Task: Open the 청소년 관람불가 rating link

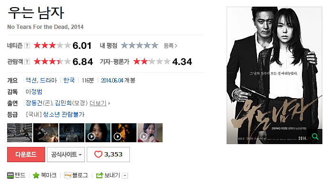Action: 64,114
